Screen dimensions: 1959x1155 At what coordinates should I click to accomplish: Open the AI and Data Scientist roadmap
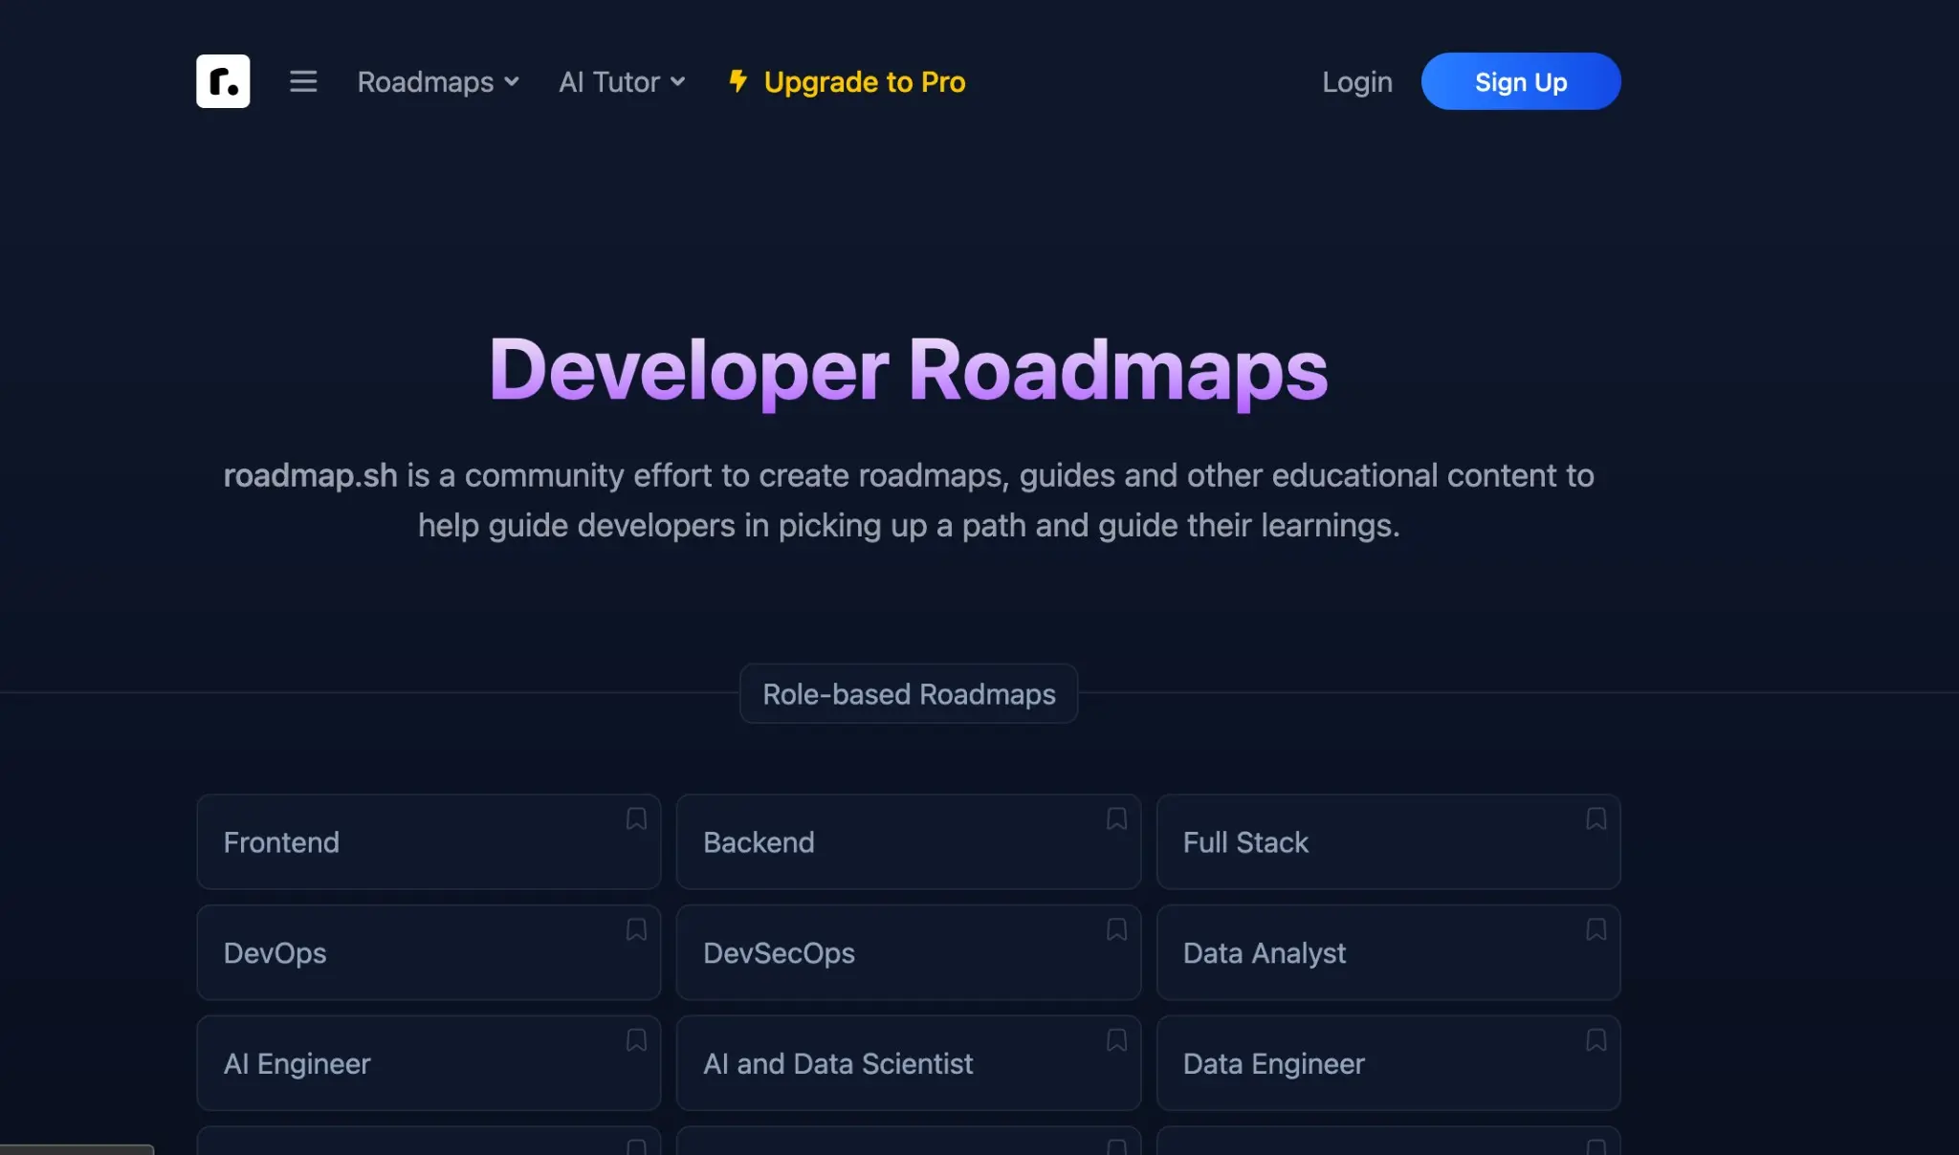point(908,1063)
